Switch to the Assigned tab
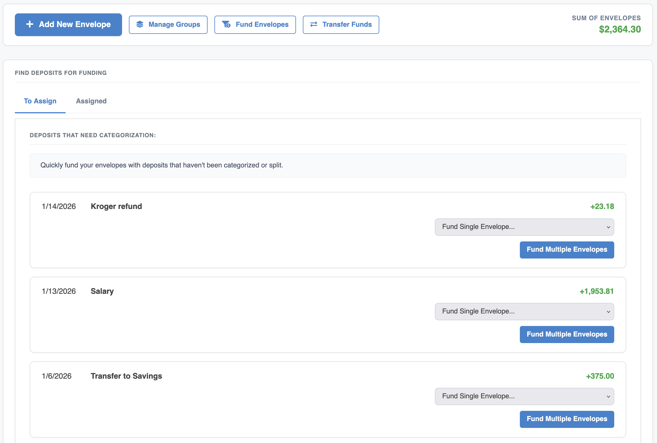Viewport: 657px width, 443px height. click(x=91, y=101)
